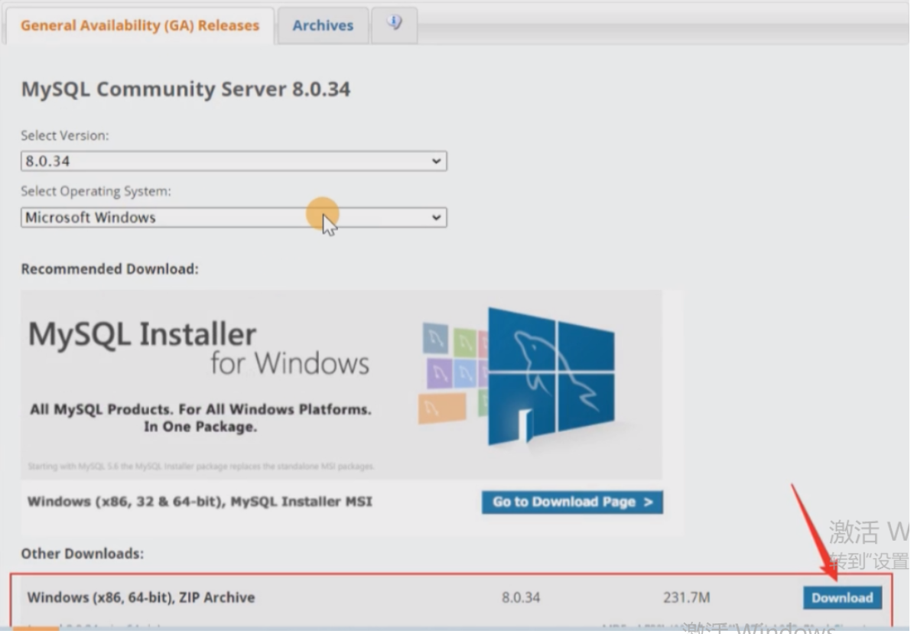Open the Select Version dropdown showing 8.0.34
The width and height of the screenshot is (914, 634).
coord(234,161)
